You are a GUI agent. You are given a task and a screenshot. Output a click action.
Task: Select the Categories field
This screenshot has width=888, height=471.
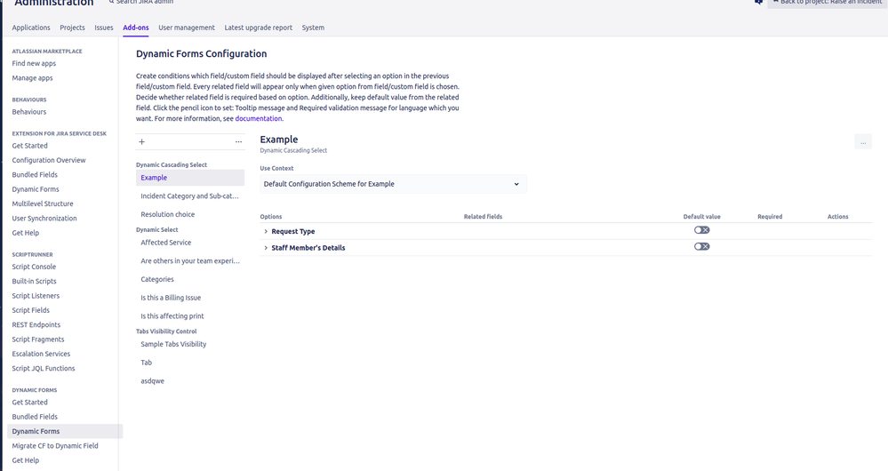(156, 279)
